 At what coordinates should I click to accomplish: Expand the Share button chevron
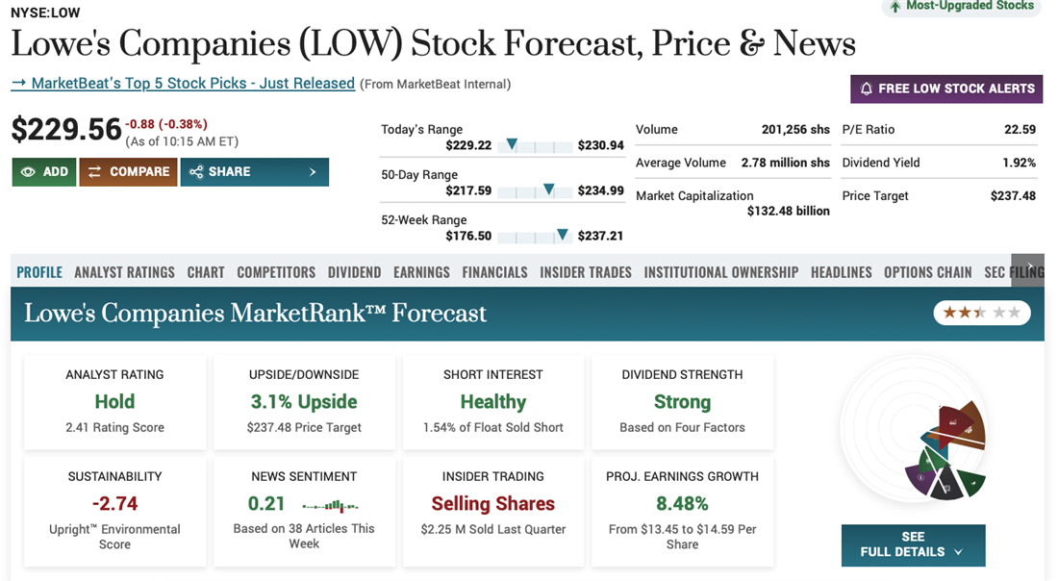point(313,172)
